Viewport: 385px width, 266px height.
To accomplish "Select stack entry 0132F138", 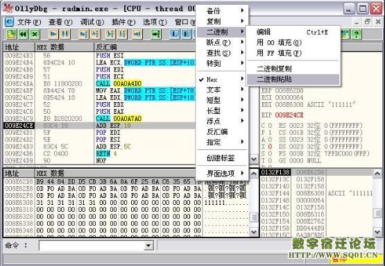I will 317,172.
